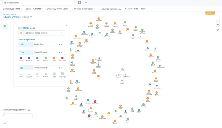
Task: Click the gear settings icon on left
Action: (5, 26)
